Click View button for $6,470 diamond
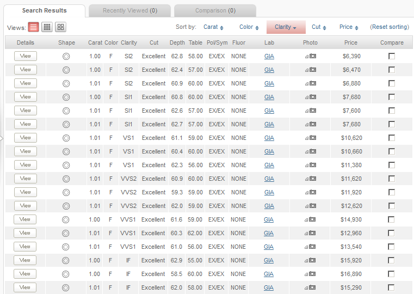 (x=25, y=70)
